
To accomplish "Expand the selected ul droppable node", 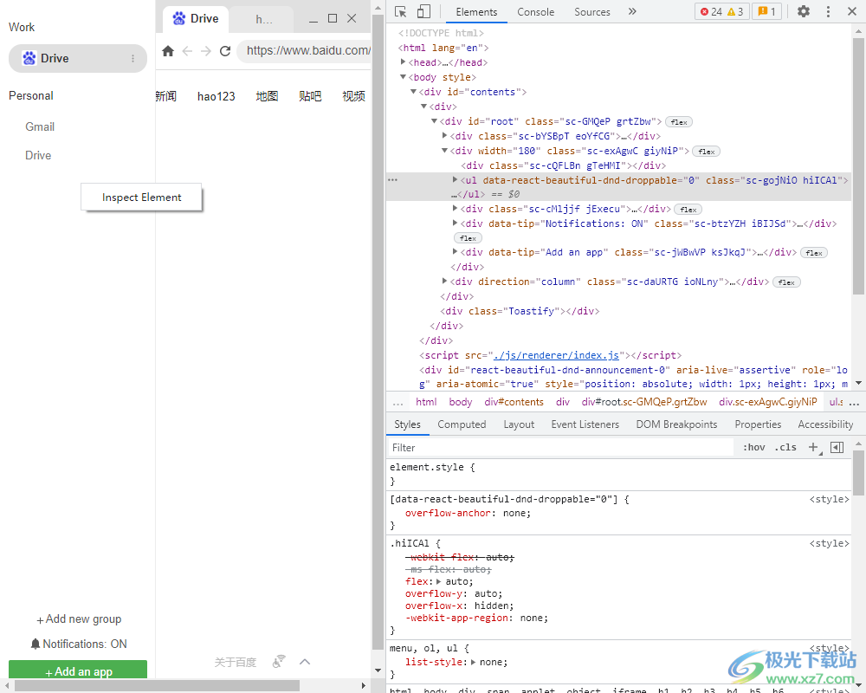I will [x=456, y=179].
